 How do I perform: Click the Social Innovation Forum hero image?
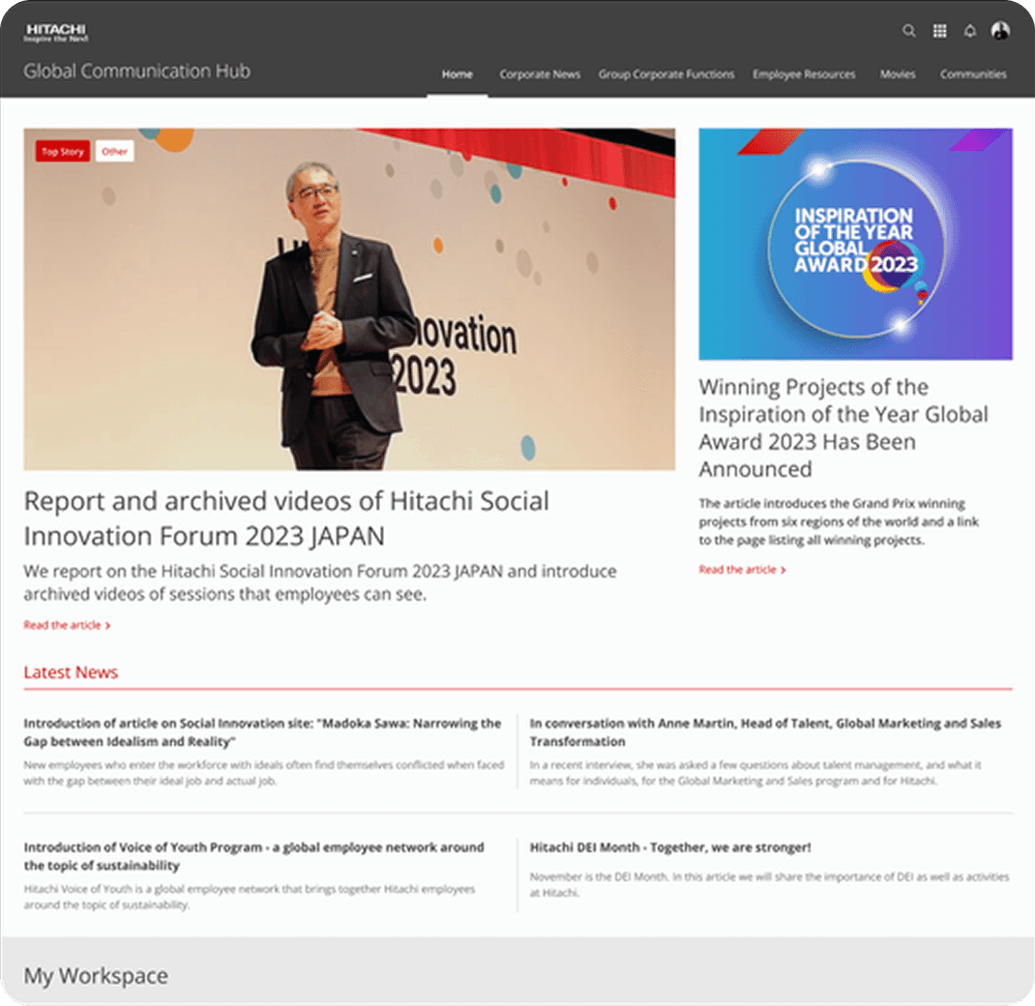tap(350, 300)
